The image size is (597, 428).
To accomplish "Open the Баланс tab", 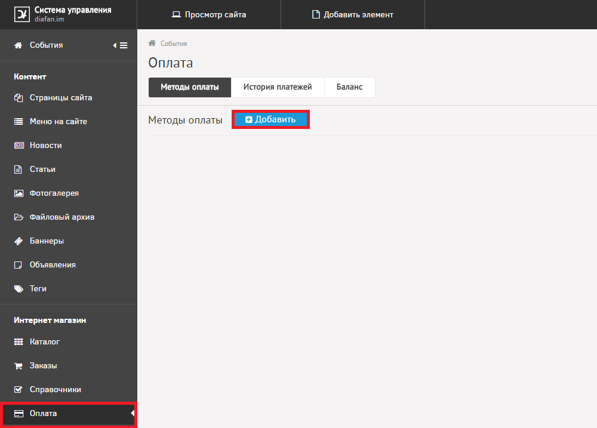I will click(349, 87).
